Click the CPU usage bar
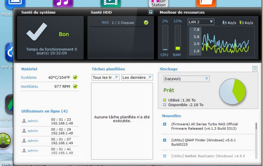263x166 pixels. (x=165, y=38)
